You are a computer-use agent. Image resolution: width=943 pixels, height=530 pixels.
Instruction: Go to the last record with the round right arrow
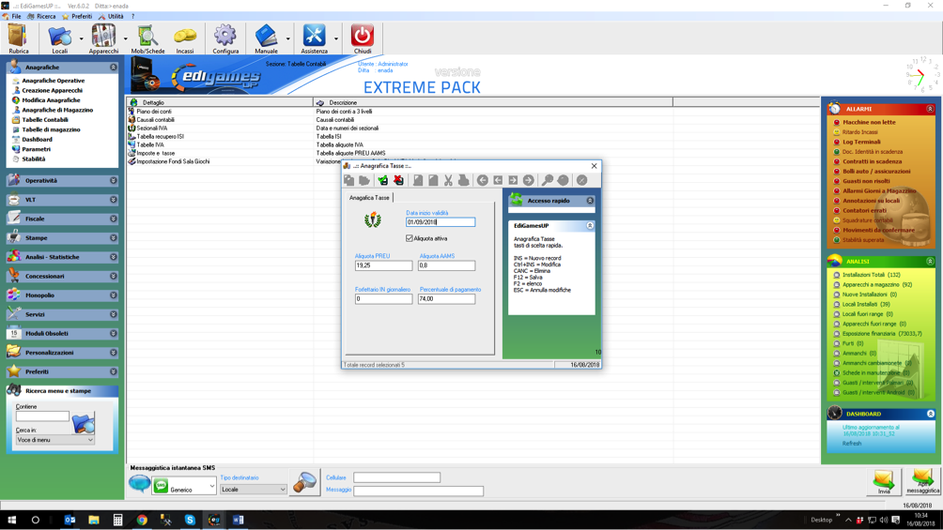[528, 180]
